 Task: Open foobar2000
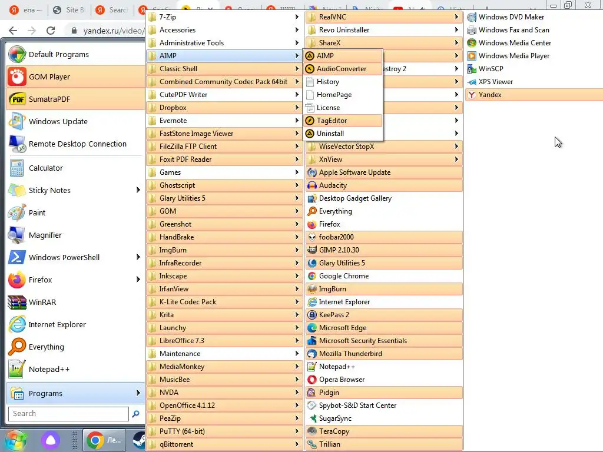click(384, 237)
